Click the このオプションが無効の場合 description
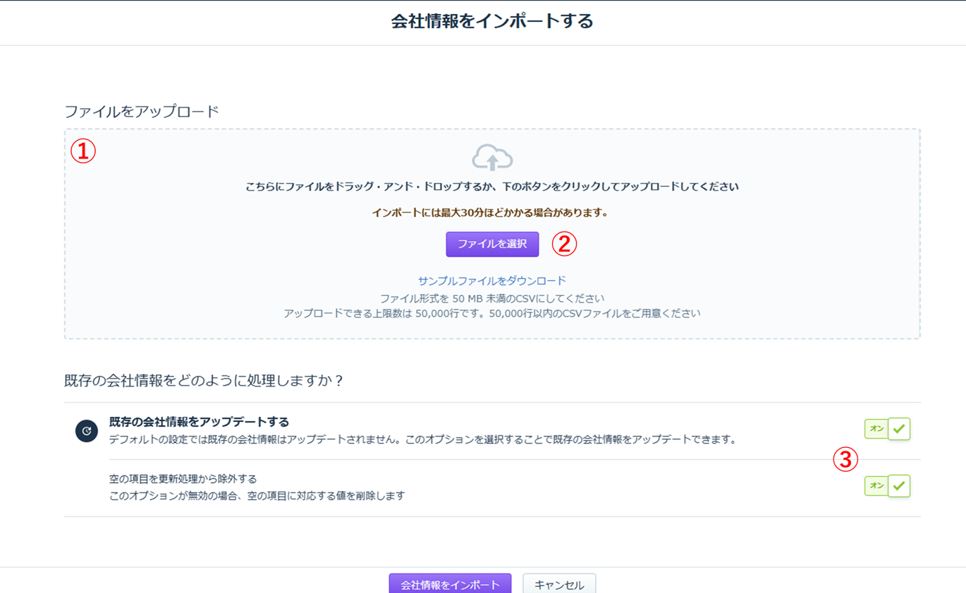This screenshot has height=593, width=966. [257, 496]
